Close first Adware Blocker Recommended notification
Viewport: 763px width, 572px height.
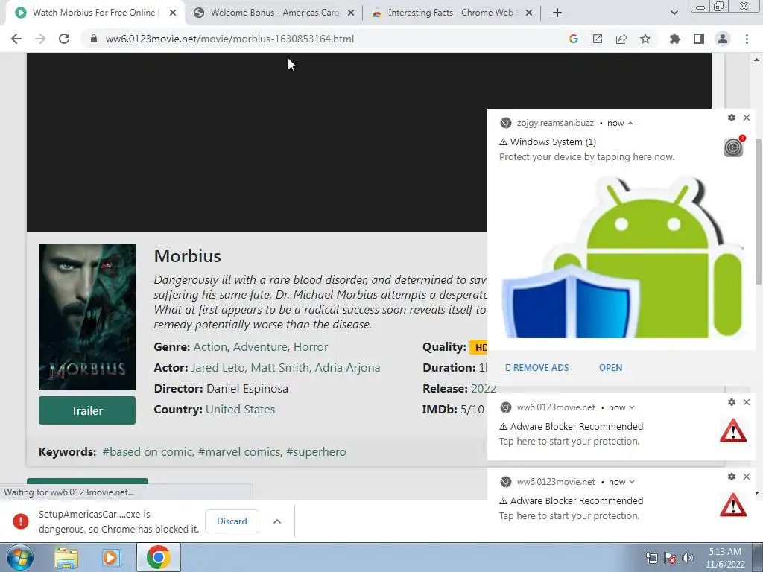[x=747, y=402]
